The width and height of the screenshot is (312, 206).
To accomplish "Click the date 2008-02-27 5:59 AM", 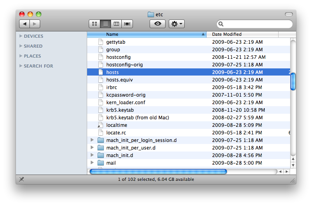I will [x=237, y=118].
